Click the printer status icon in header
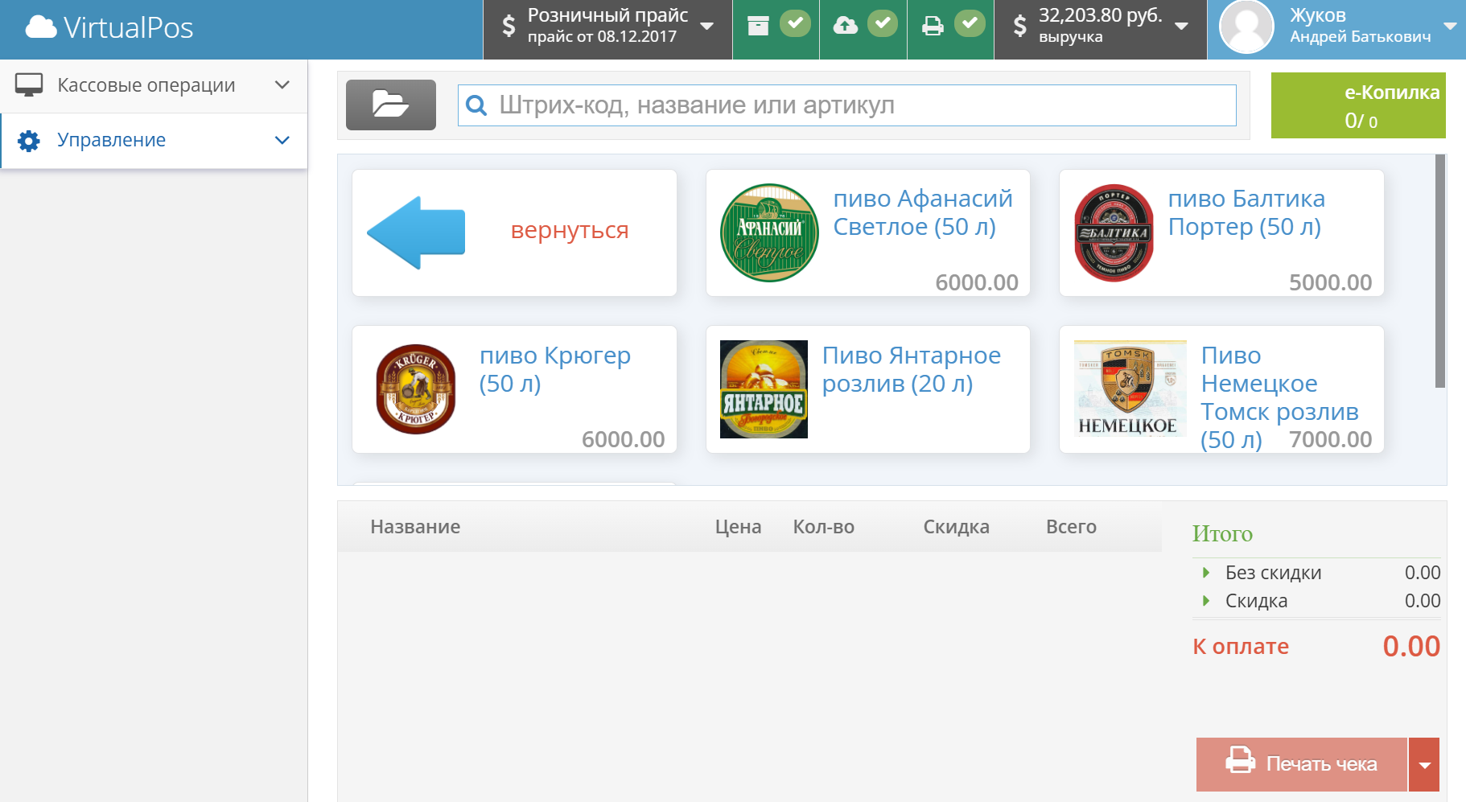This screenshot has width=1466, height=802. point(933,26)
